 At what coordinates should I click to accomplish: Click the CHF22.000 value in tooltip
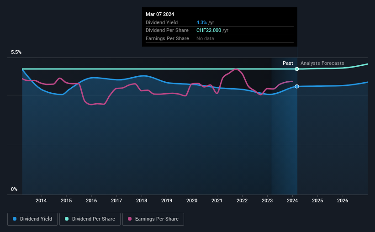click(x=209, y=31)
